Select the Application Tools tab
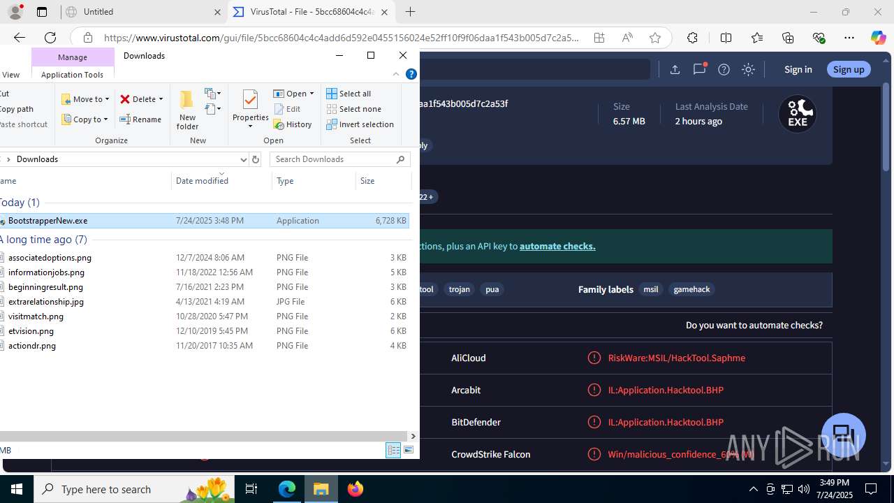The height and width of the screenshot is (503, 894). point(72,75)
